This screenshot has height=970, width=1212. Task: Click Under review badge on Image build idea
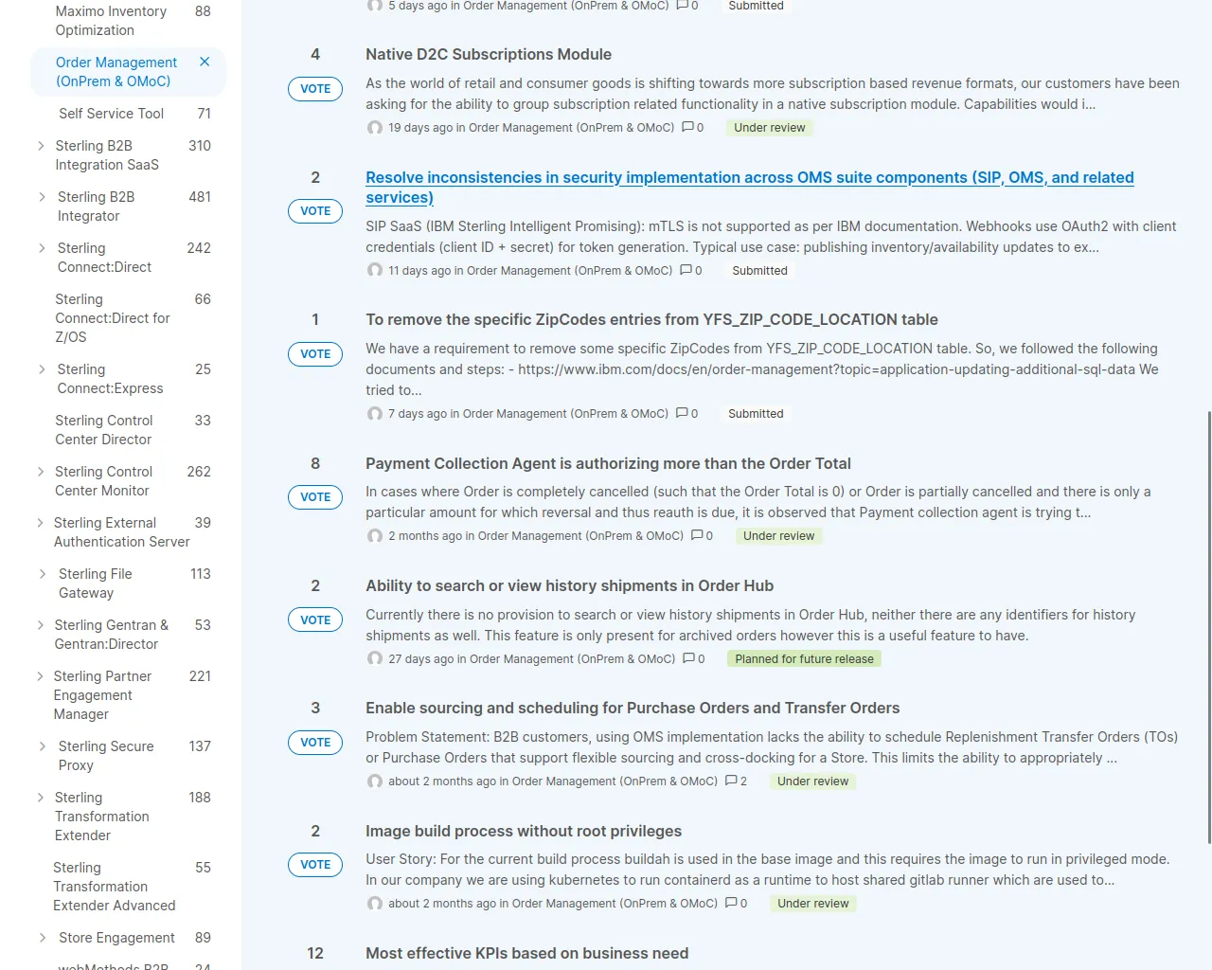(812, 903)
